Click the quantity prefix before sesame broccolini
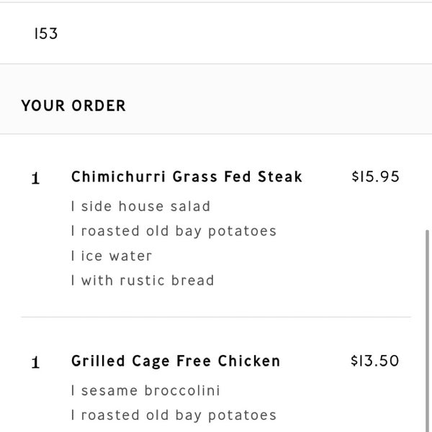The width and height of the screenshot is (432, 432). (x=73, y=391)
